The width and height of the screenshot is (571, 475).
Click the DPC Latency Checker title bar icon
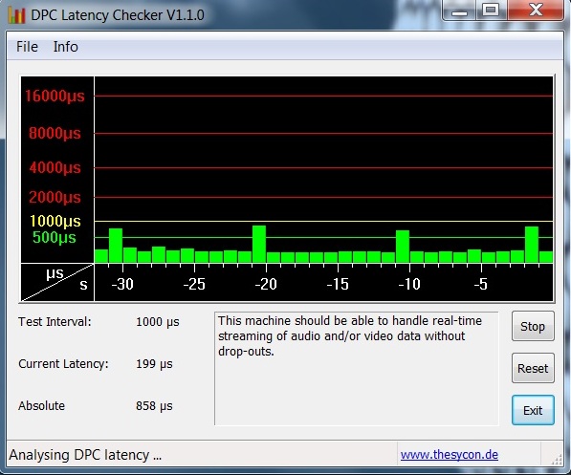pos(17,15)
